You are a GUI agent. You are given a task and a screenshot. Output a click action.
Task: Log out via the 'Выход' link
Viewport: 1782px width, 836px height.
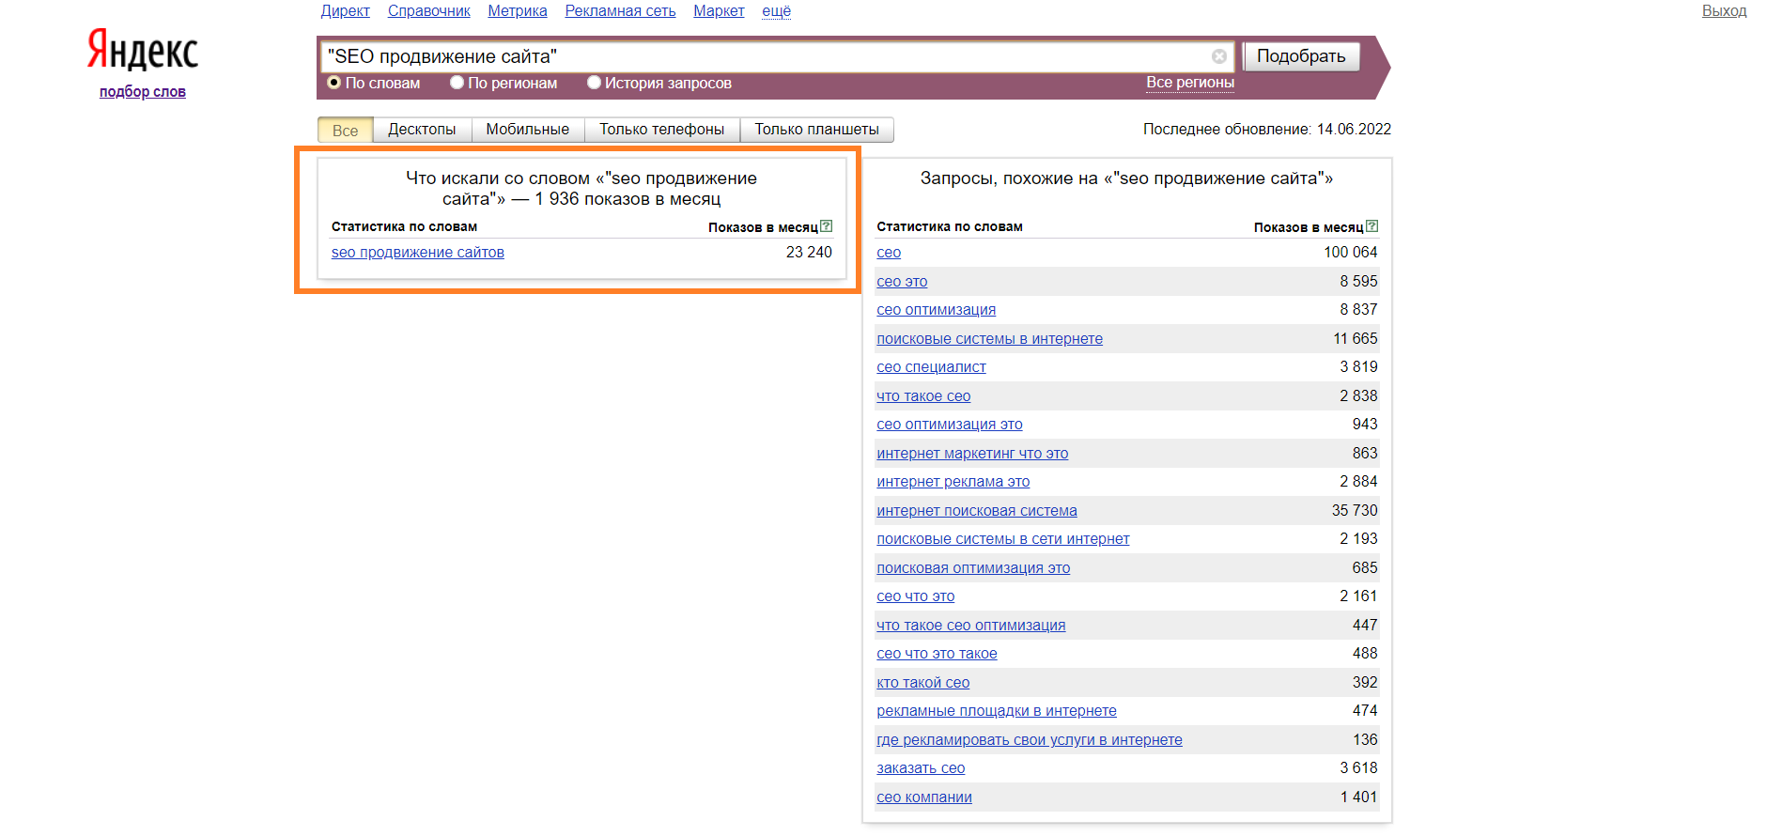coord(1725,11)
